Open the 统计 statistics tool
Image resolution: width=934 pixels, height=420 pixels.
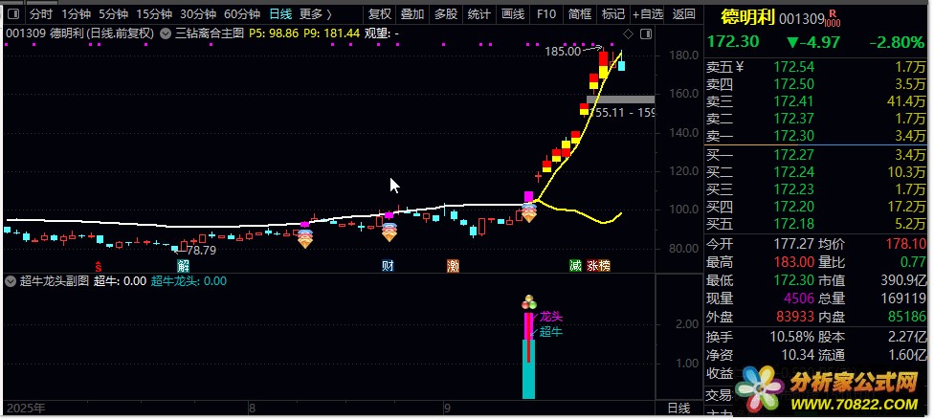pyautogui.click(x=478, y=13)
